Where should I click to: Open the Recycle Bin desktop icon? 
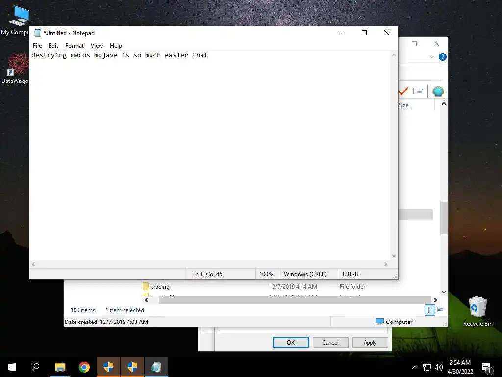pos(477,311)
